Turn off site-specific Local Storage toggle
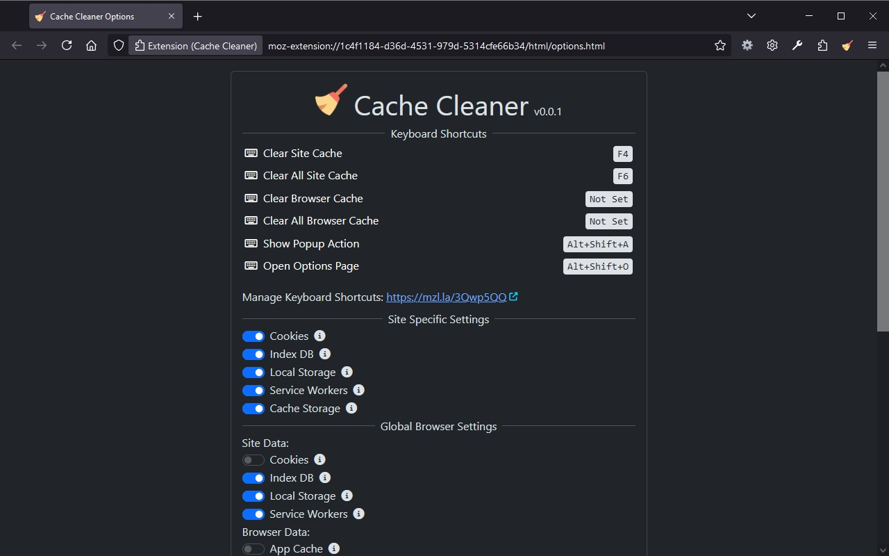 (x=254, y=373)
